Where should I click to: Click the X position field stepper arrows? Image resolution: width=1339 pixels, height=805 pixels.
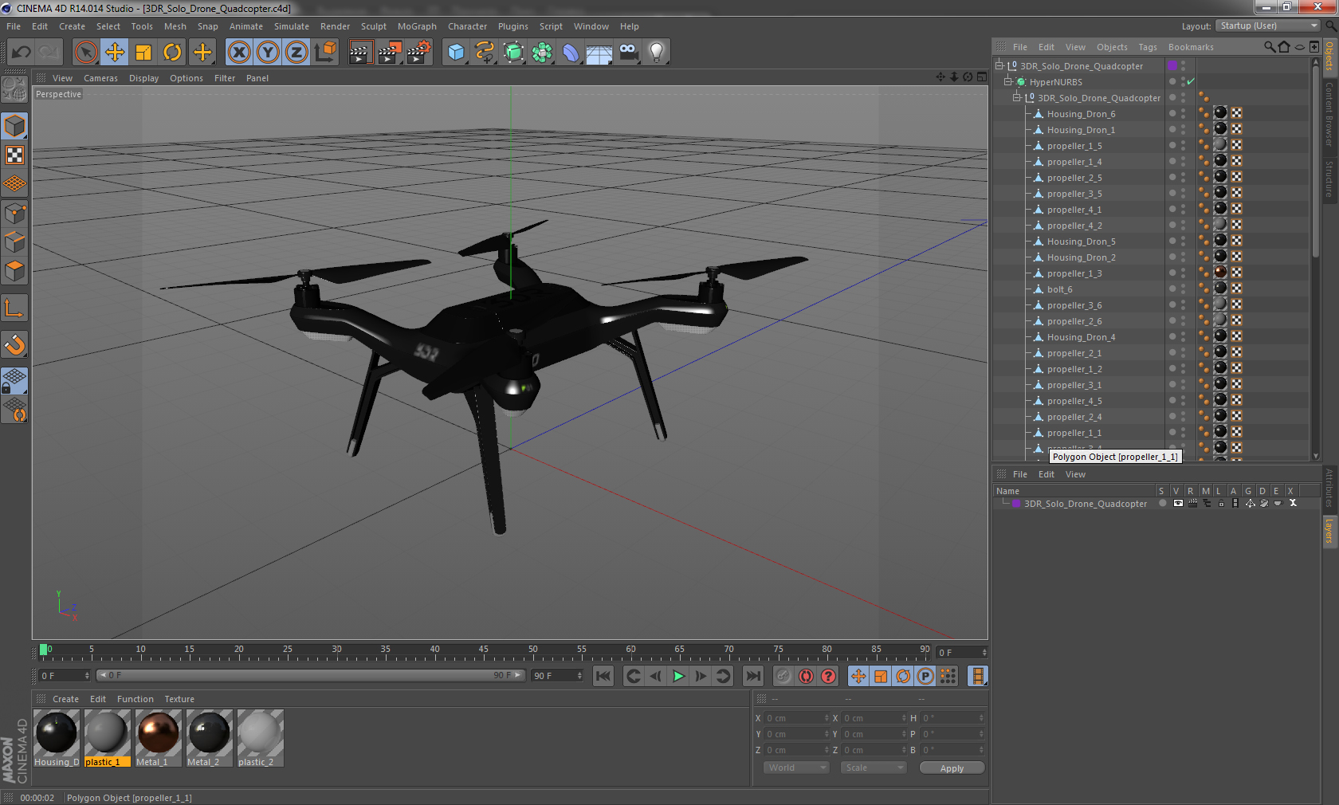click(x=827, y=718)
